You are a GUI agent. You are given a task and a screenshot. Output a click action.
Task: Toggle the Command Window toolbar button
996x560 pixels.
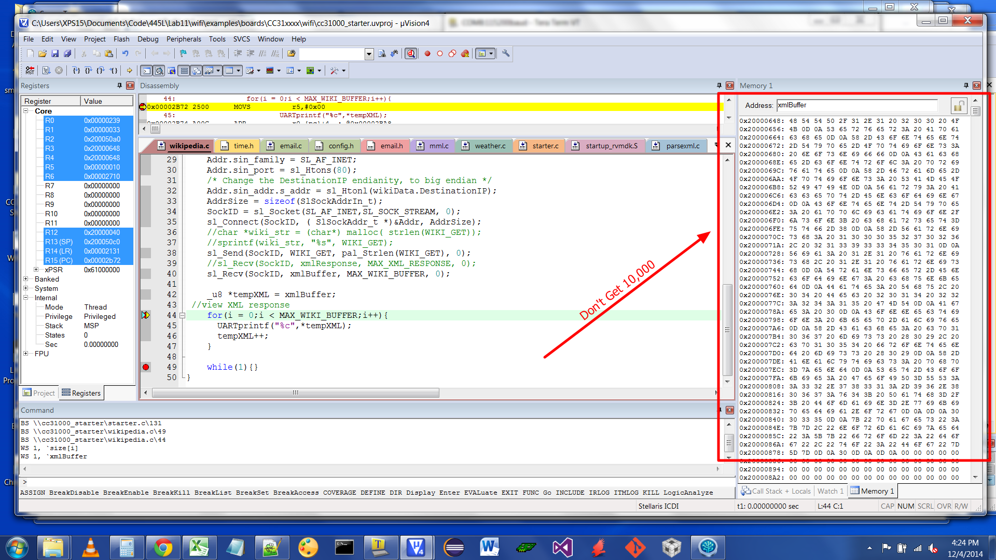[147, 71]
